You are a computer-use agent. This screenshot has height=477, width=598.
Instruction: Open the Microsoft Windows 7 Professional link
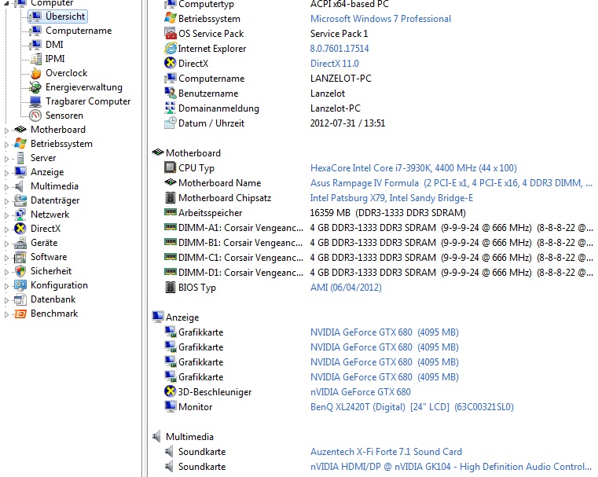click(x=380, y=19)
